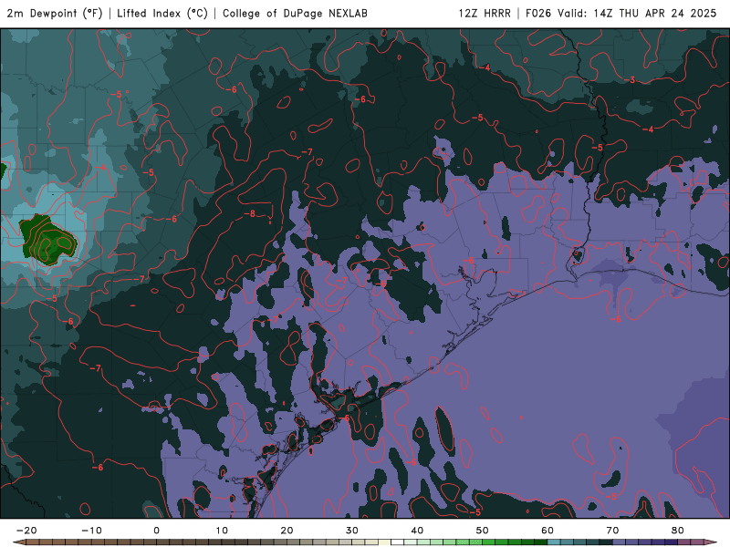Screen dimensions: 730x547
Task: Click the '20' value on the color scale
Action: 287,531
